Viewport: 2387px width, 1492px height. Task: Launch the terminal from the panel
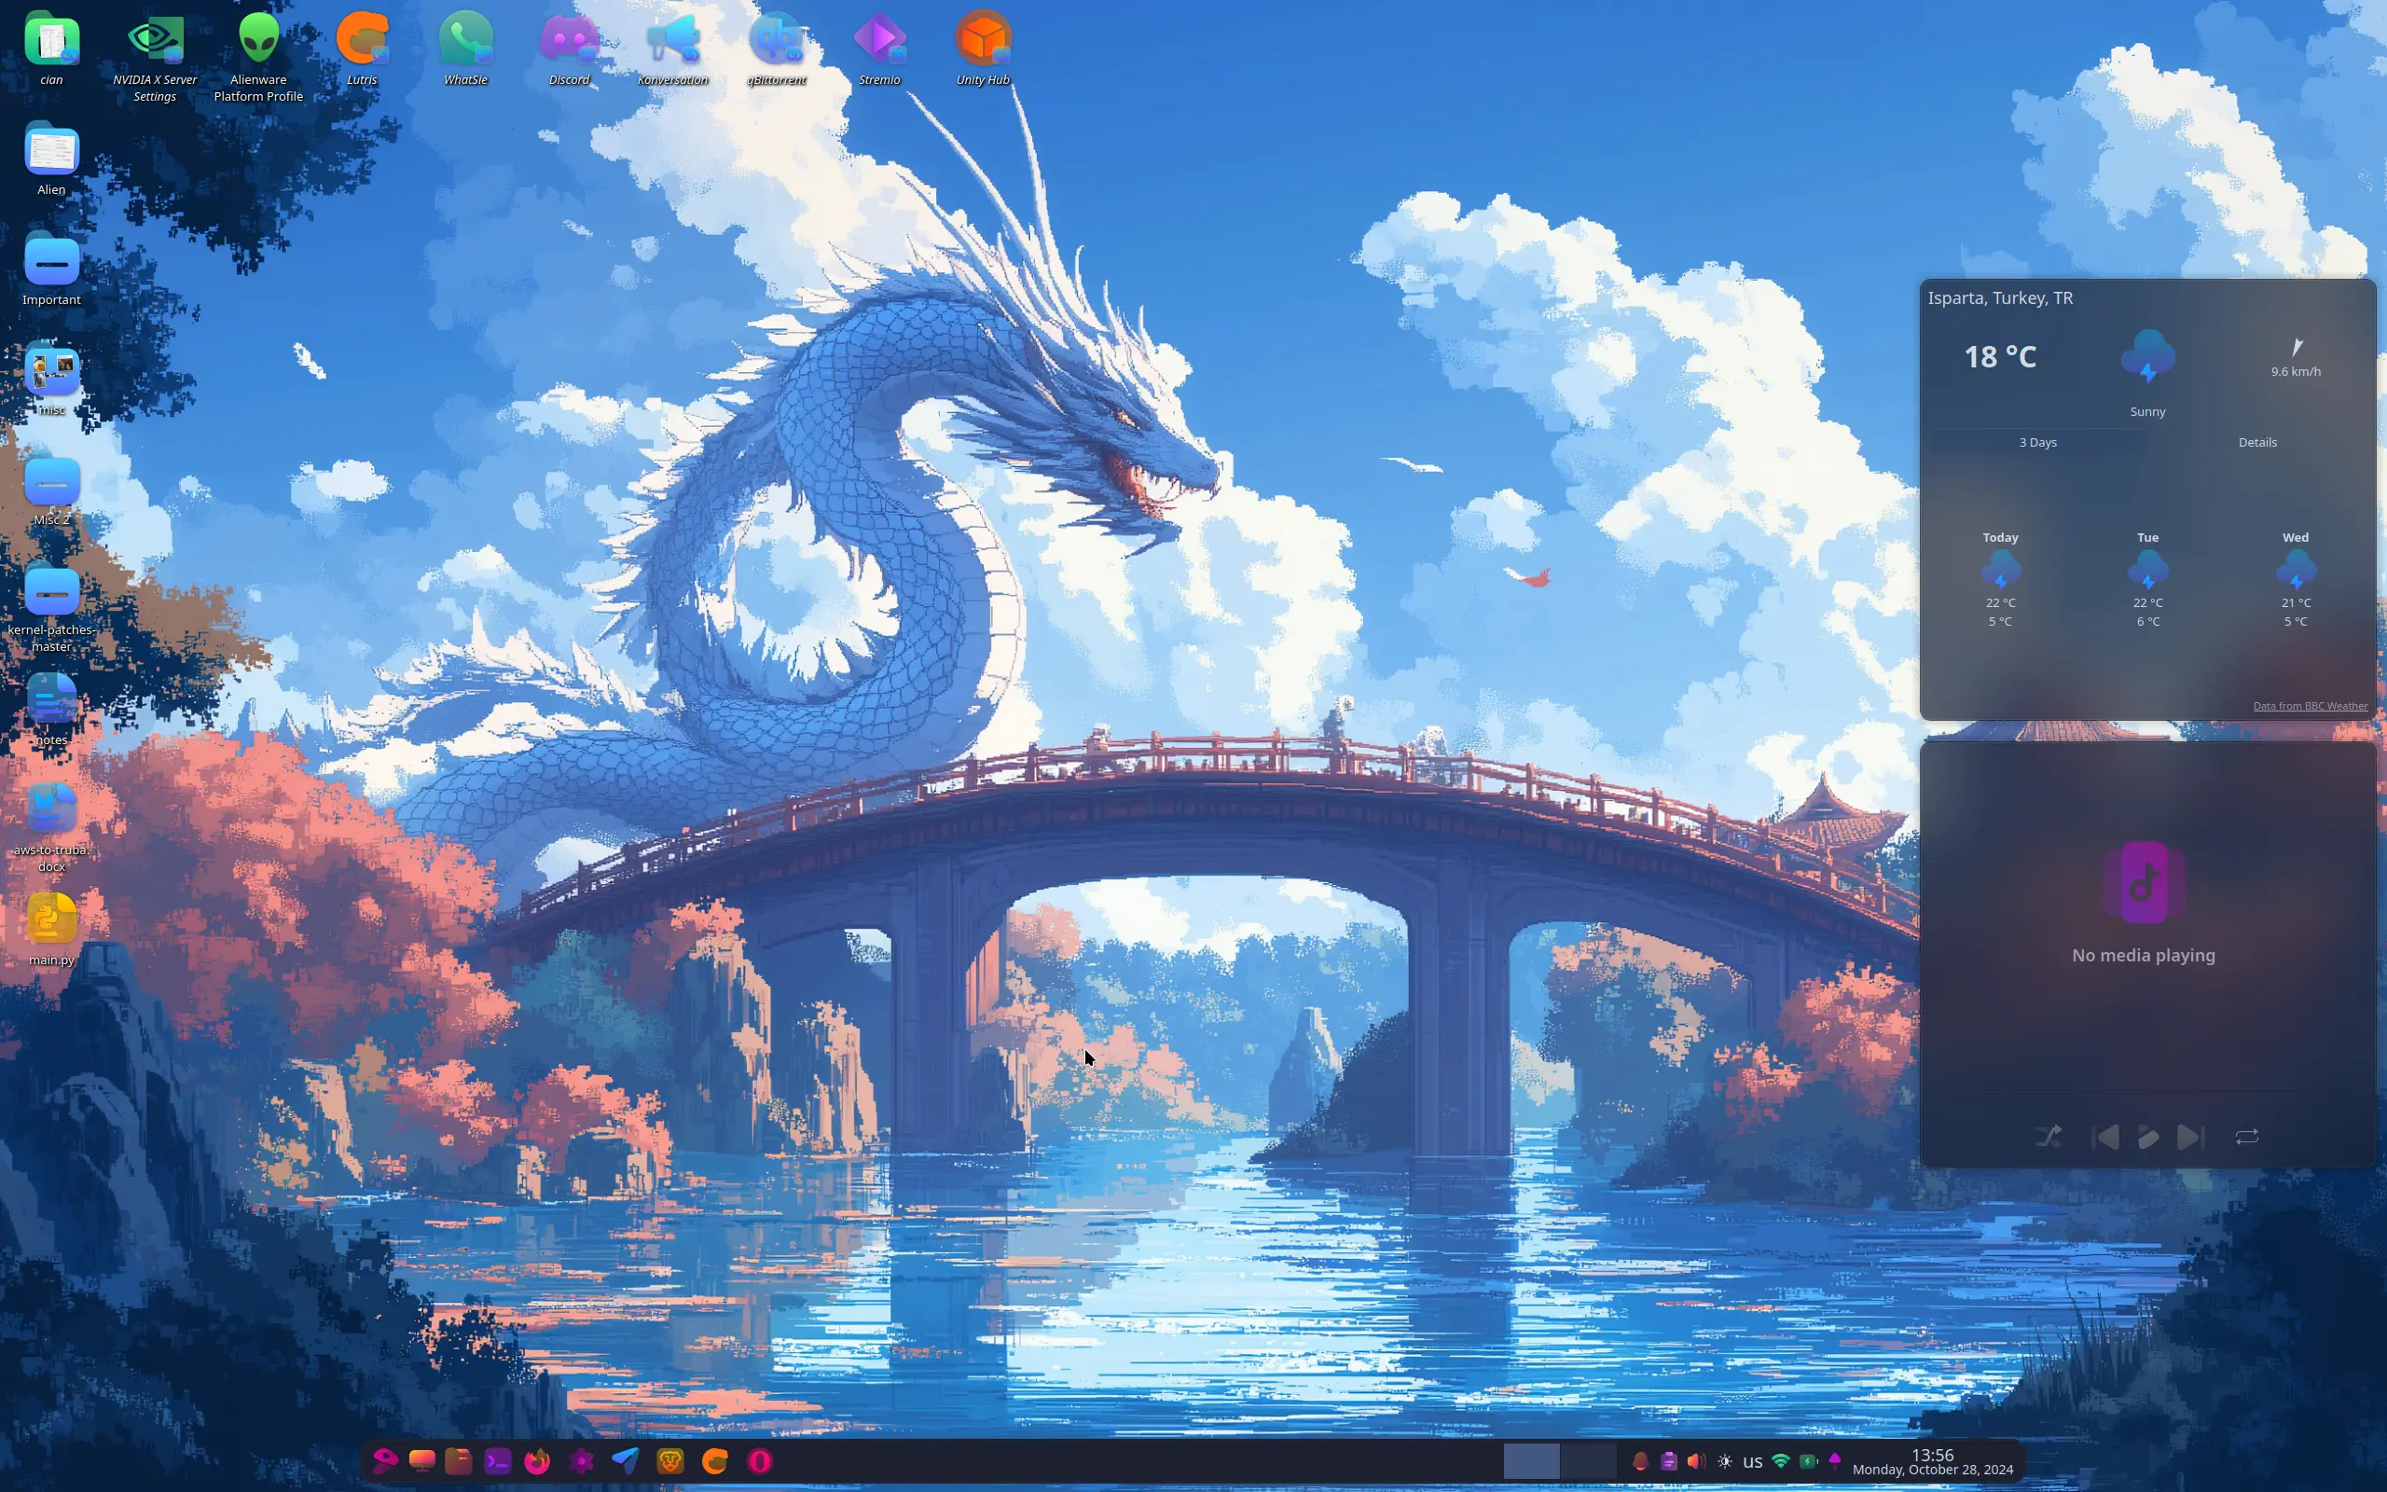(497, 1460)
